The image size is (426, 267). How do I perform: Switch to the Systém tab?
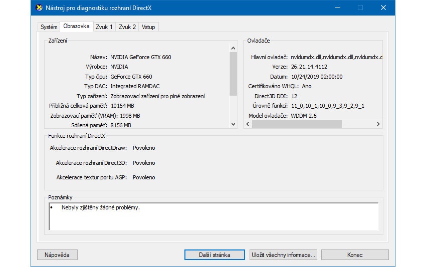pyautogui.click(x=49, y=27)
